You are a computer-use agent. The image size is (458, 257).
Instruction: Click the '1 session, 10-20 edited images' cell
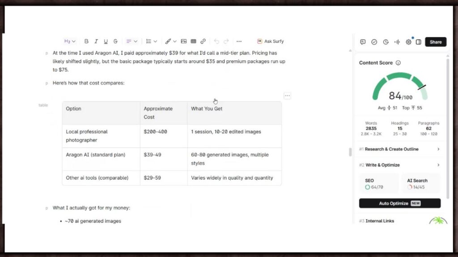pyautogui.click(x=234, y=136)
